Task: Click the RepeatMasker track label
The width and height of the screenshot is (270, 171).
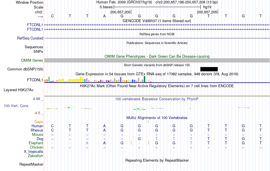Action: pos(31,164)
